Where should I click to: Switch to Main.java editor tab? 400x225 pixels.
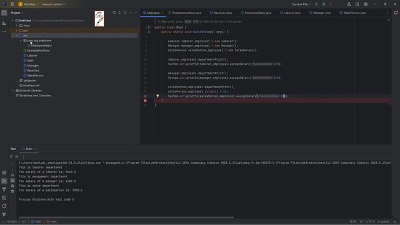coord(152,12)
